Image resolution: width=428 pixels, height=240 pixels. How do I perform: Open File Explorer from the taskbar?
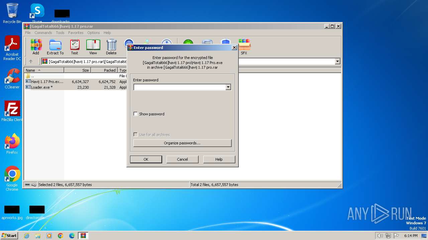point(38,236)
